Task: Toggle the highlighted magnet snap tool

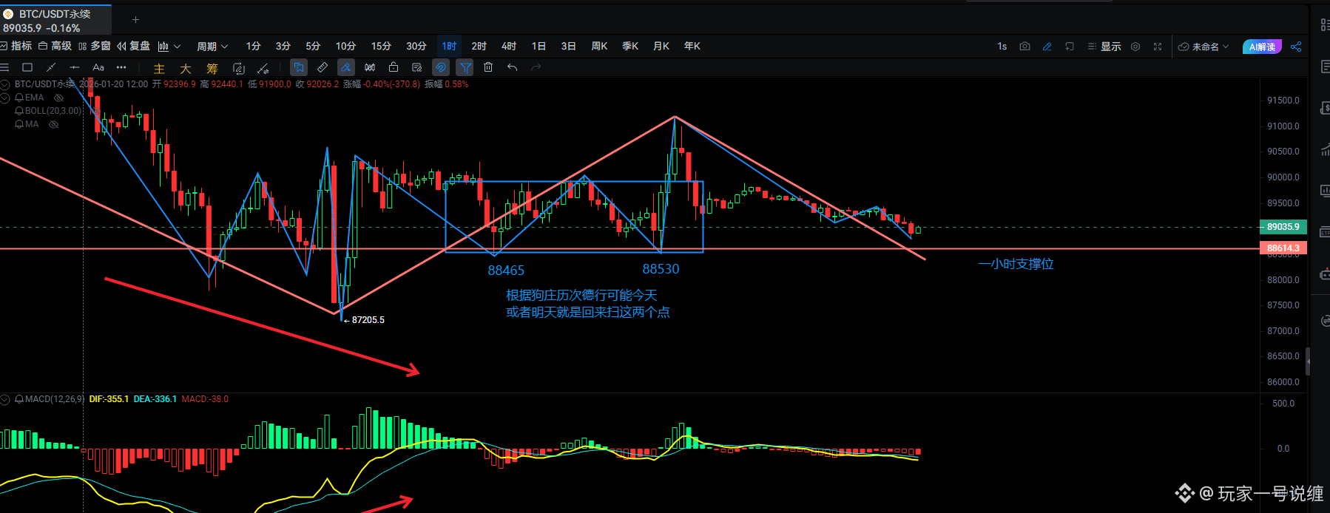Action: [x=346, y=67]
